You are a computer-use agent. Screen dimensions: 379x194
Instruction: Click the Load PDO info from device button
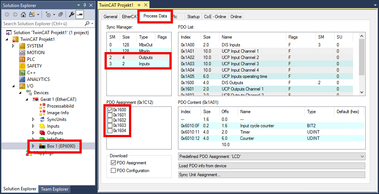click(x=271, y=166)
